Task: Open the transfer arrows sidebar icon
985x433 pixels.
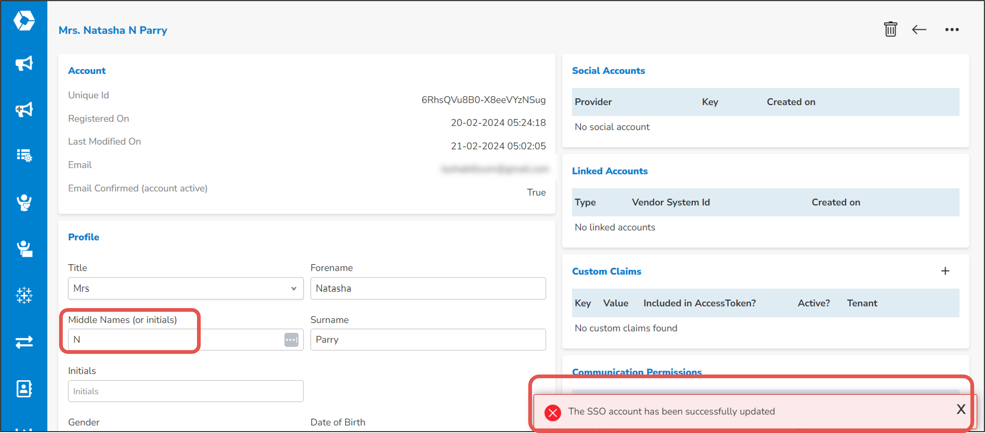Action: [24, 342]
